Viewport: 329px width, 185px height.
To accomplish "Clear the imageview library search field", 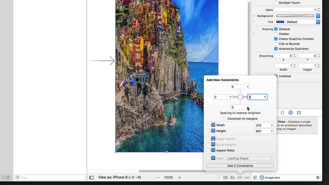I will tap(318, 178).
